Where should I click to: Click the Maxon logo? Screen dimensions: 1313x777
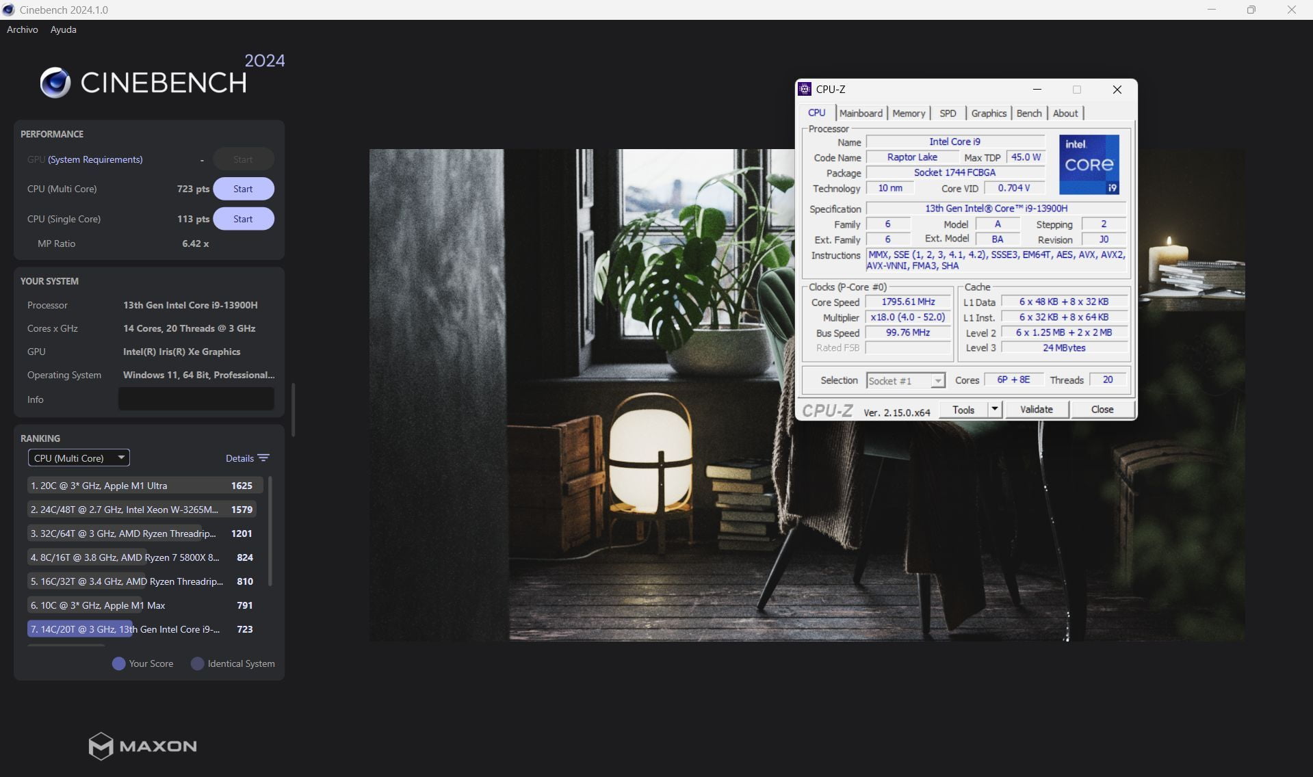coord(142,746)
